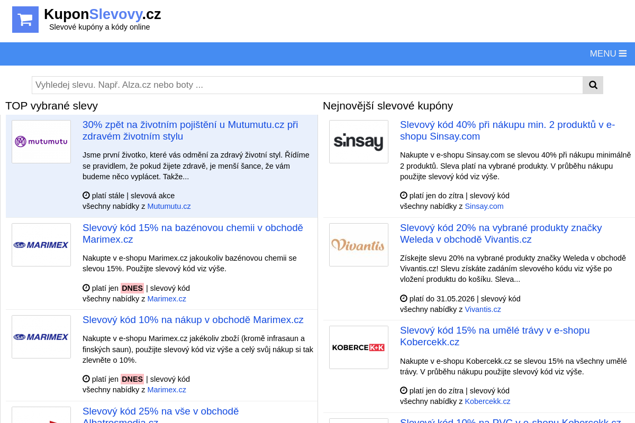Viewport: 635px width, 423px height.
Task: Follow Marimex.cz link under the 15% offer
Action: click(167, 299)
